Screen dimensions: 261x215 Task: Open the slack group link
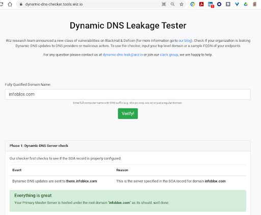click(169, 55)
